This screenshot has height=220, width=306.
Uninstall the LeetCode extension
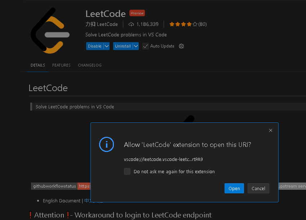123,46
